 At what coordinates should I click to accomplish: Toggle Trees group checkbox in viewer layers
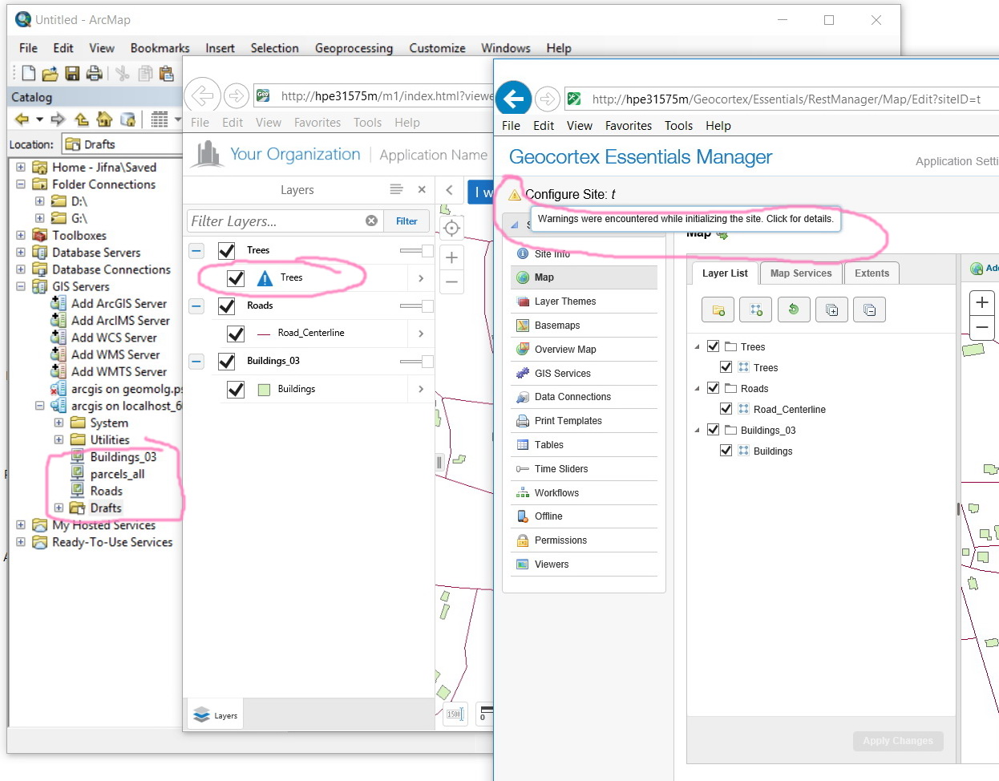coord(226,251)
